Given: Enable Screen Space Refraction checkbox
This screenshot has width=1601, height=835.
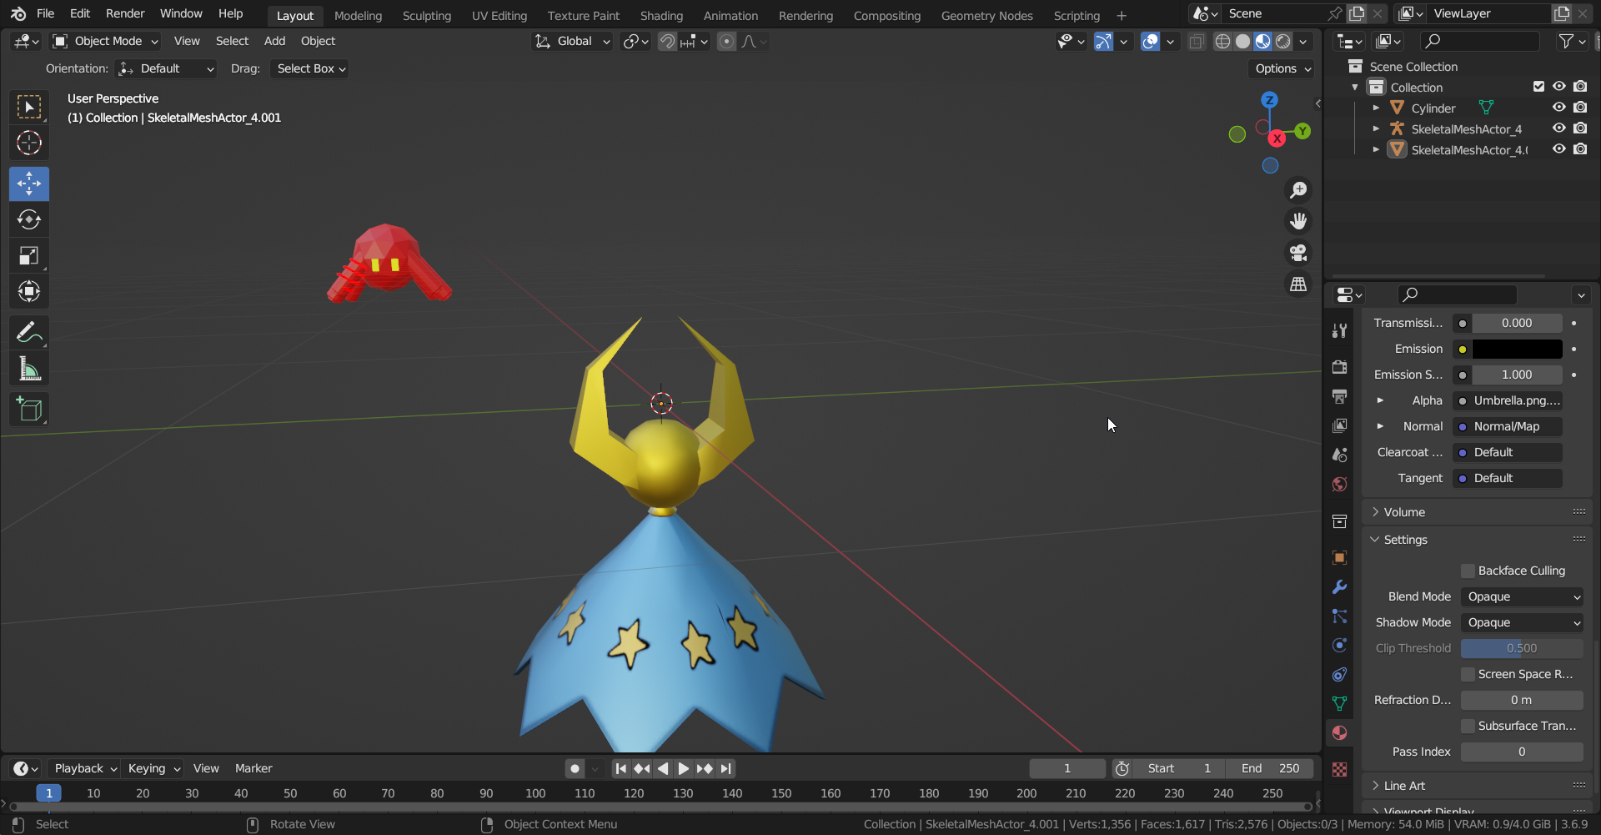Looking at the screenshot, I should (1468, 674).
